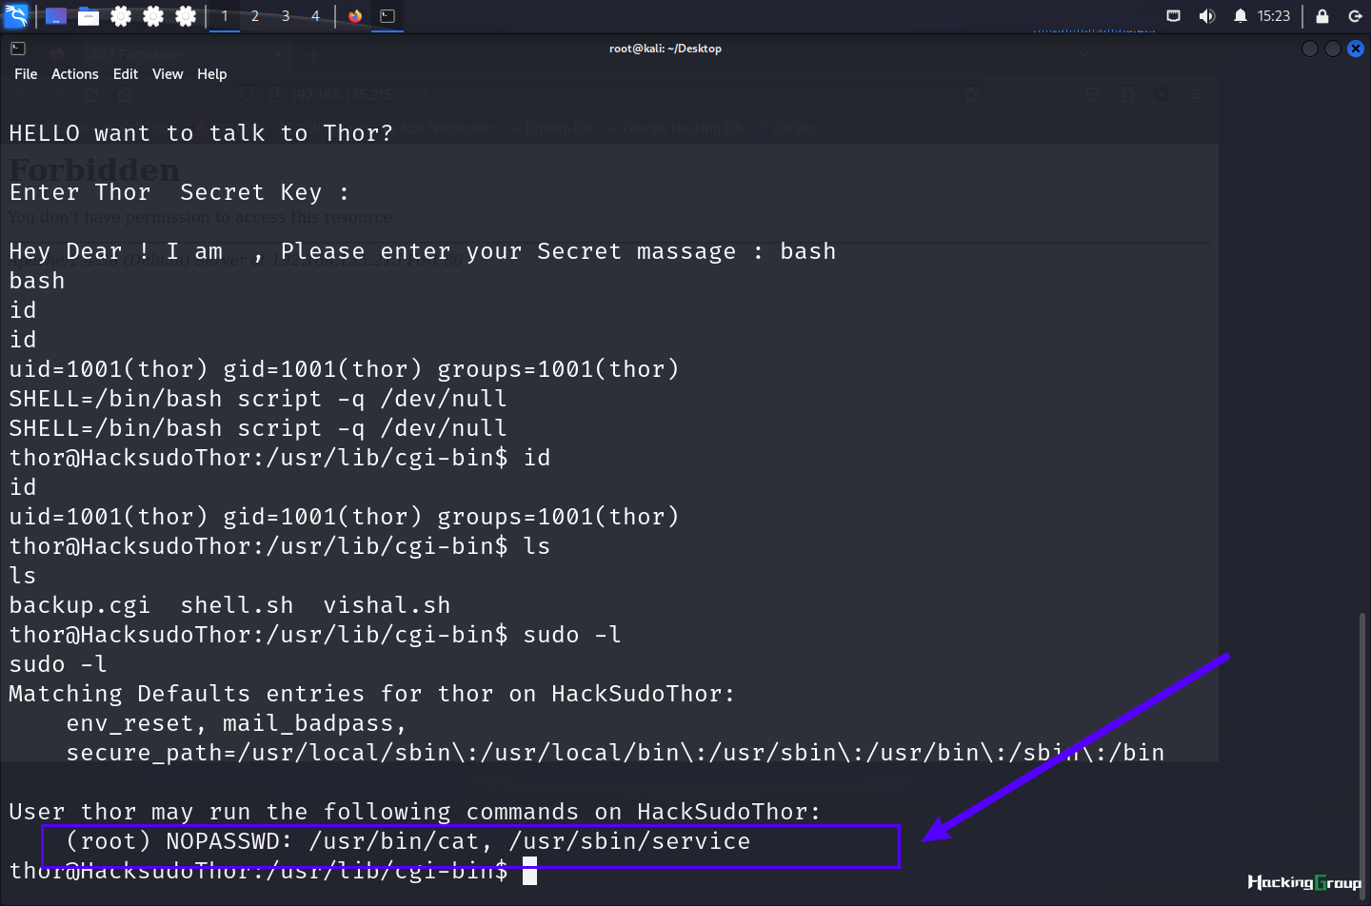Click the 15:23 clock in panel
The image size is (1371, 906).
tap(1274, 16)
